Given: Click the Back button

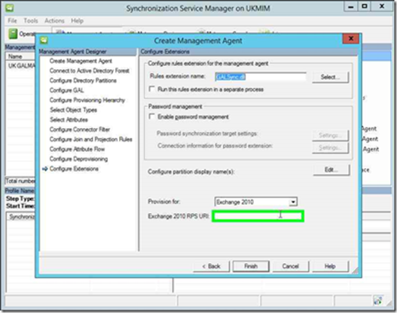Looking at the screenshot, I should tap(211, 266).
